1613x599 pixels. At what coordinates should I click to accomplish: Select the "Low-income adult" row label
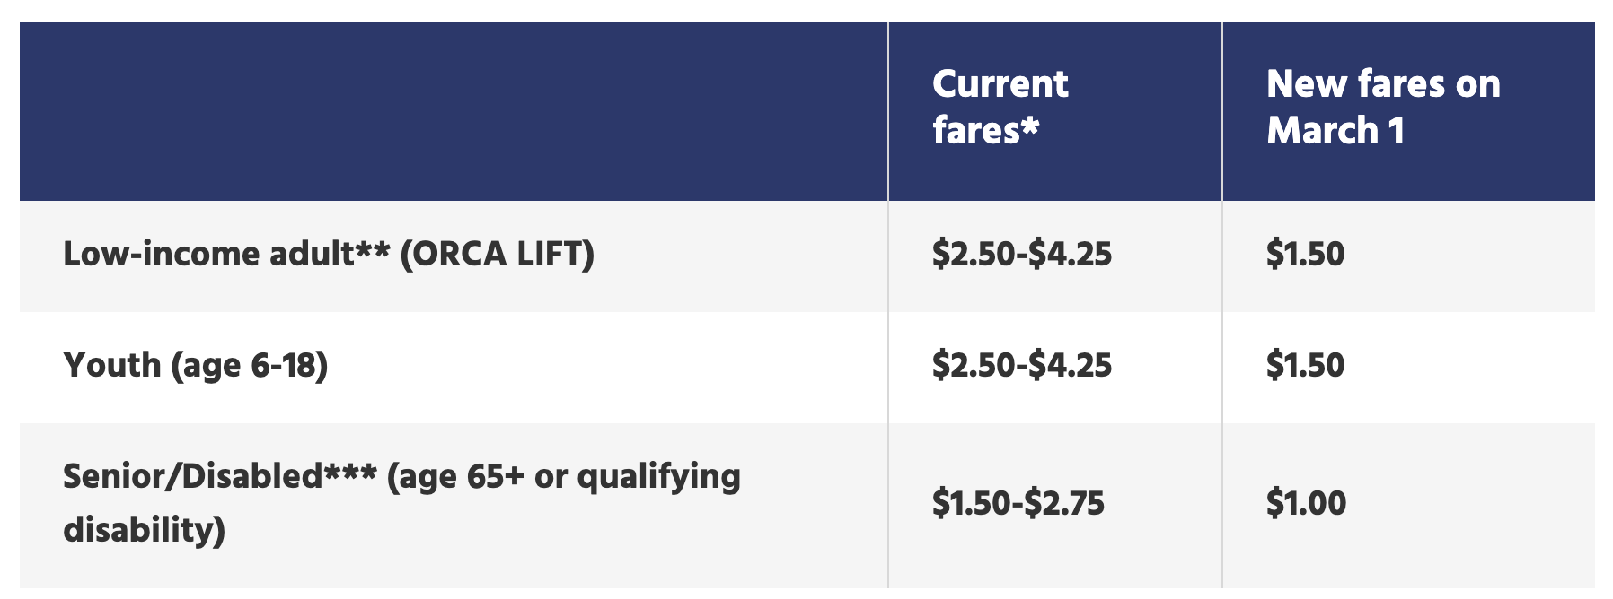point(208,254)
